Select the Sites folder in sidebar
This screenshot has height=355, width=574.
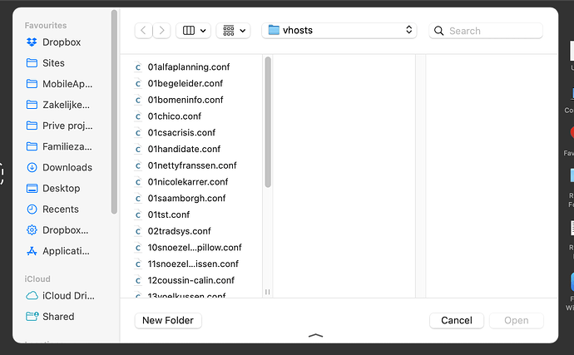pos(46,63)
